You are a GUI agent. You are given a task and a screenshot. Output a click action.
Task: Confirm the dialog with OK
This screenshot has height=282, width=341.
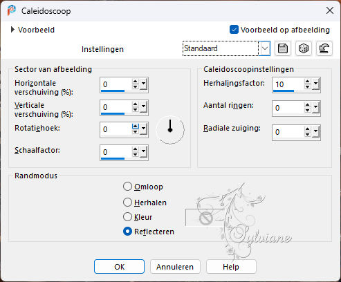(119, 267)
